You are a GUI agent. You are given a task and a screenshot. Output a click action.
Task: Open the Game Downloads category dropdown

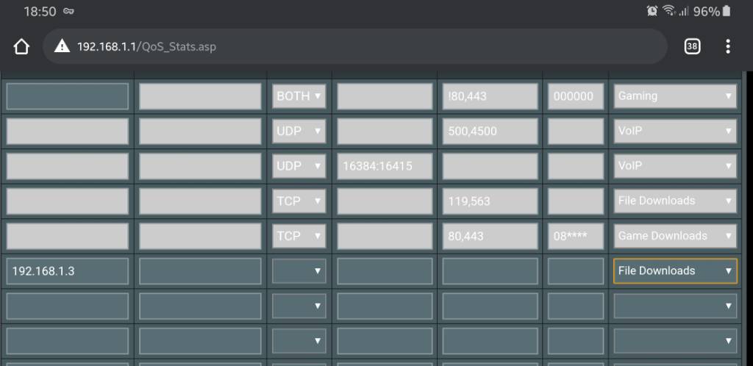tap(675, 236)
